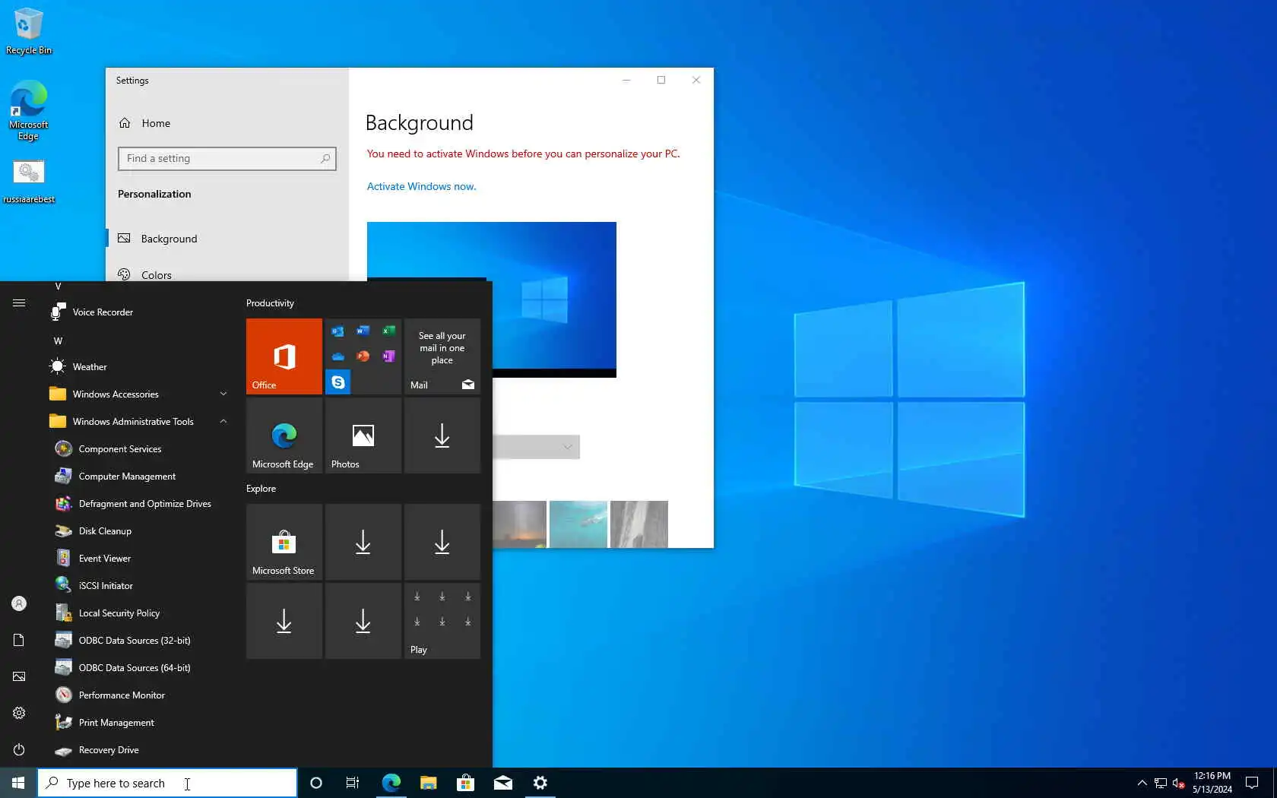1277x798 pixels.
Task: Expand the Start menu hamburger menu
Action: (x=19, y=303)
